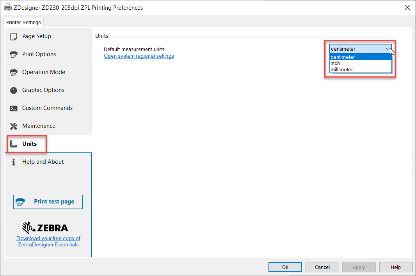Open Help and About
Viewport: 416px width, 276px height.
click(48, 162)
